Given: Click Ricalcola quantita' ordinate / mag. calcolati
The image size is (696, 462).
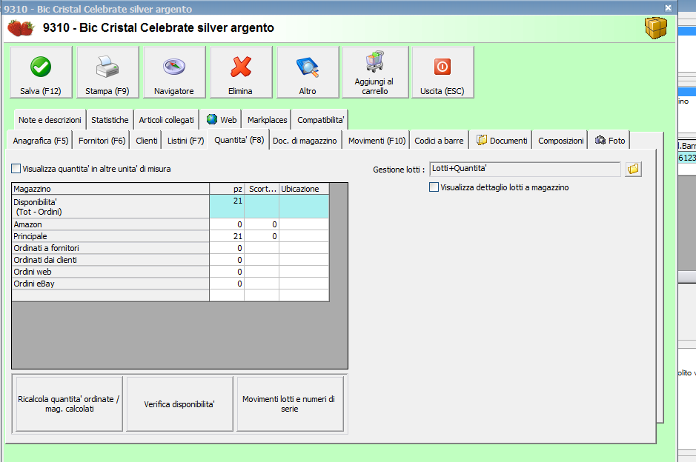Looking at the screenshot, I should pyautogui.click(x=69, y=404).
